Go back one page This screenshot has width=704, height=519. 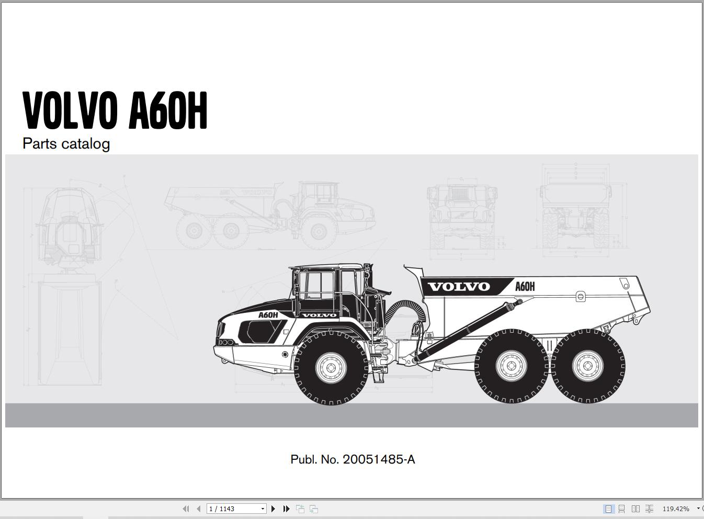click(x=199, y=509)
